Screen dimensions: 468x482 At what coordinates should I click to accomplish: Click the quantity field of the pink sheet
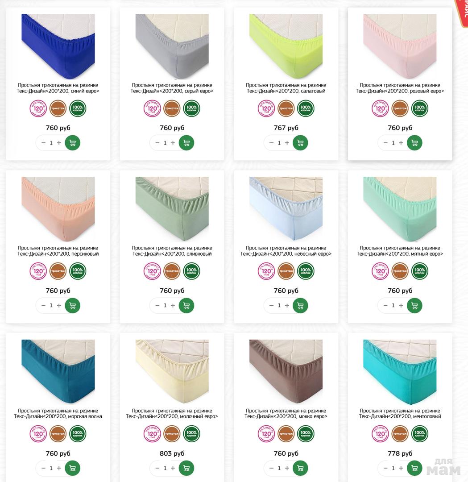coord(393,143)
